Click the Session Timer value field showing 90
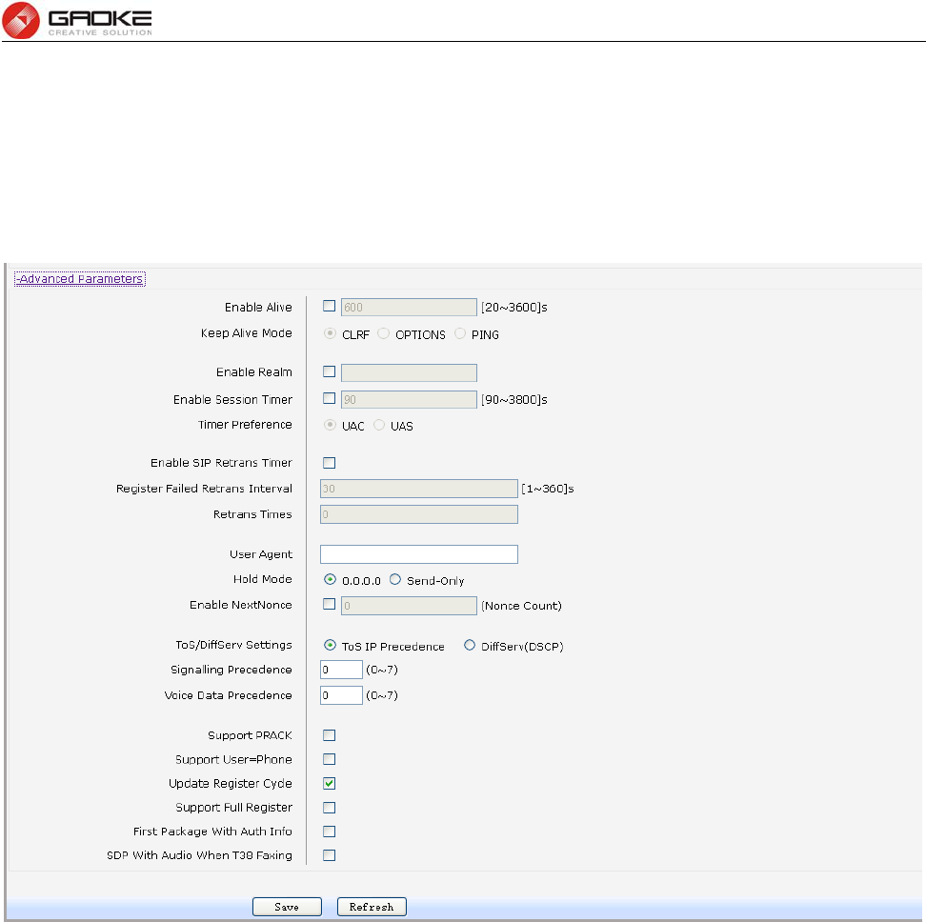This screenshot has width=926, height=922. [409, 400]
